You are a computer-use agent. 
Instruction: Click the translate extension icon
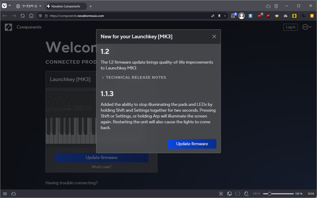click(x=303, y=16)
